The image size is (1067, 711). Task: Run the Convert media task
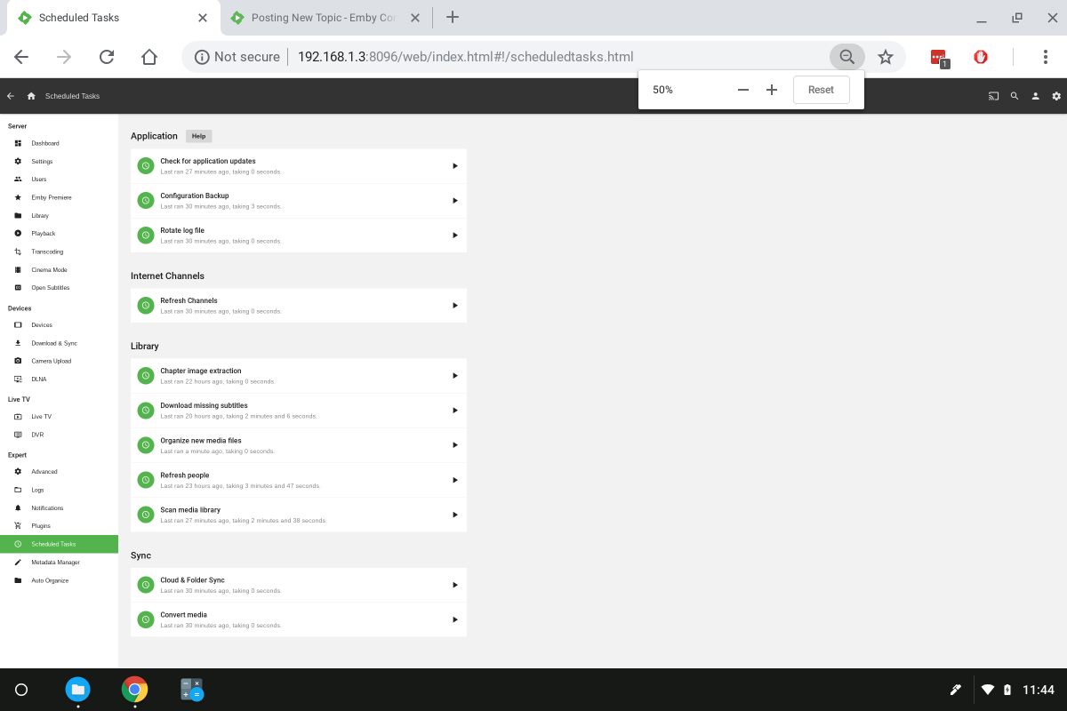454,619
